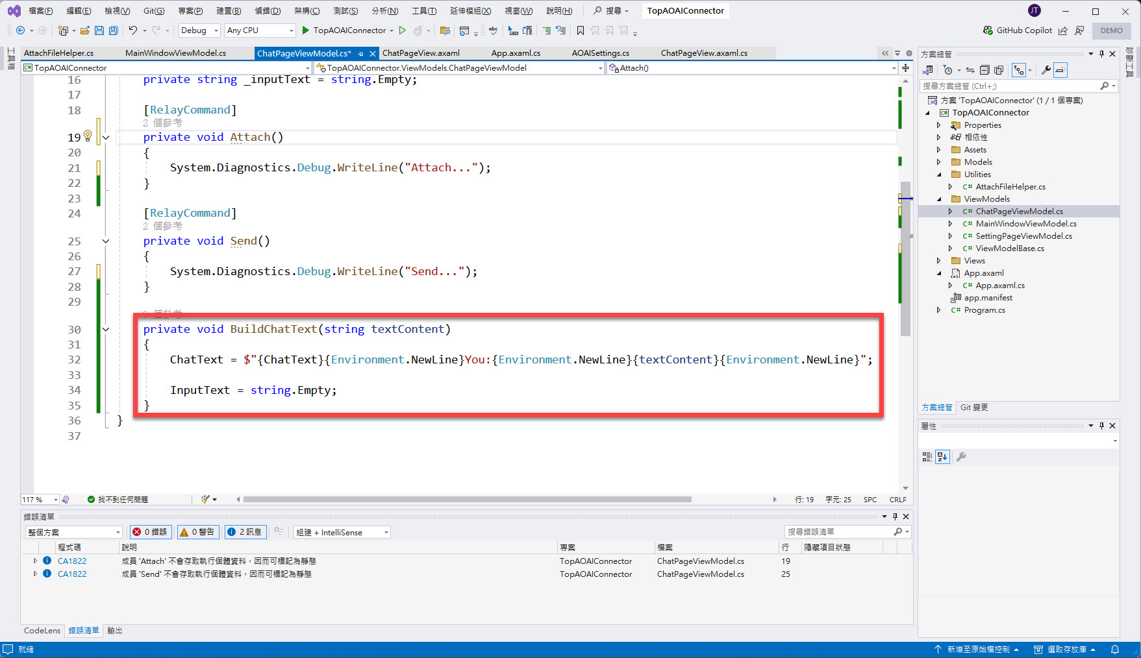Click the Undo arrow icon
This screenshot has height=658, width=1141.
(132, 30)
